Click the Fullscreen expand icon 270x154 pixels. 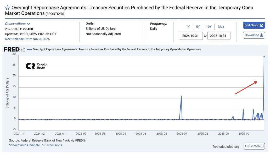point(262,146)
